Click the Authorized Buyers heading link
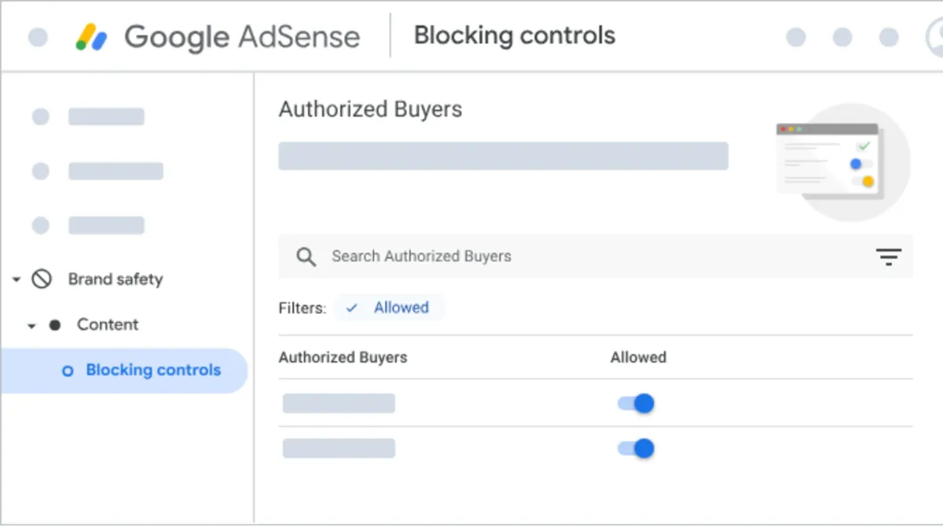The image size is (943, 530). pos(370,109)
